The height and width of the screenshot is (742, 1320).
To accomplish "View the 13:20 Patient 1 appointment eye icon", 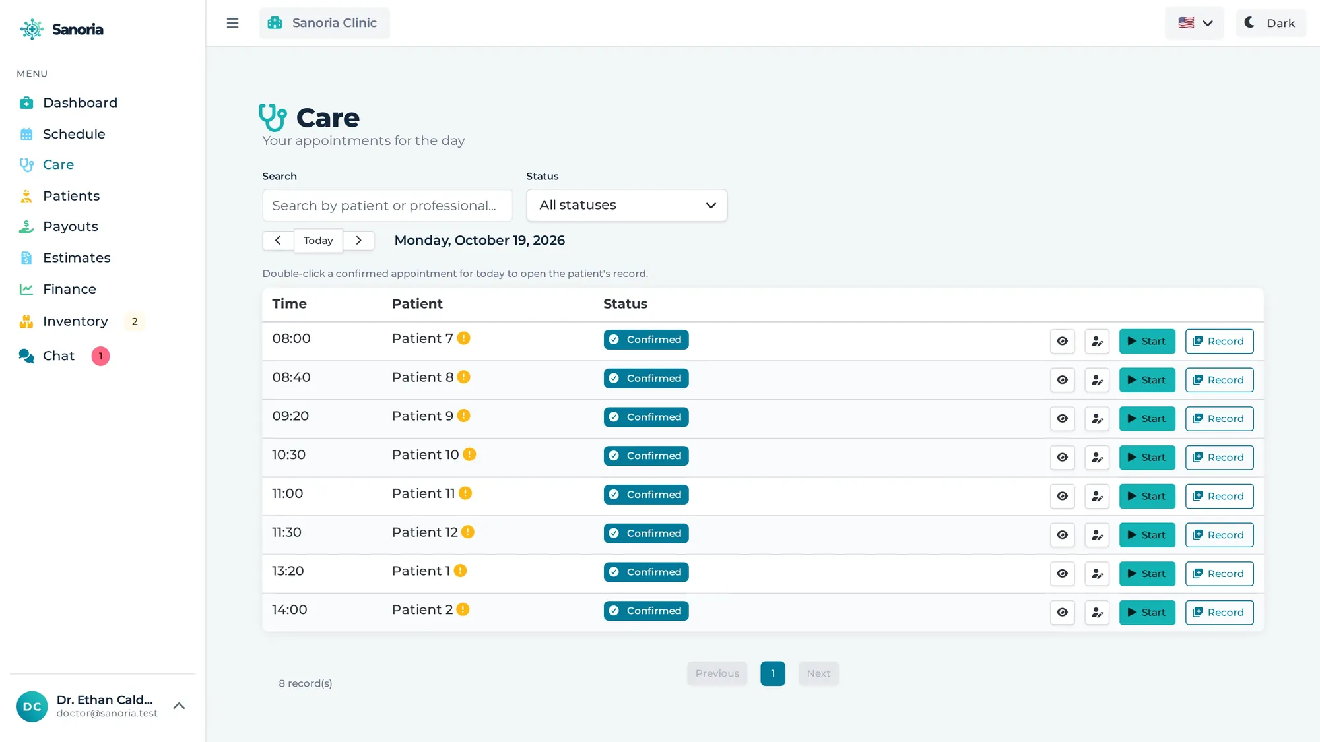I will click(1063, 574).
